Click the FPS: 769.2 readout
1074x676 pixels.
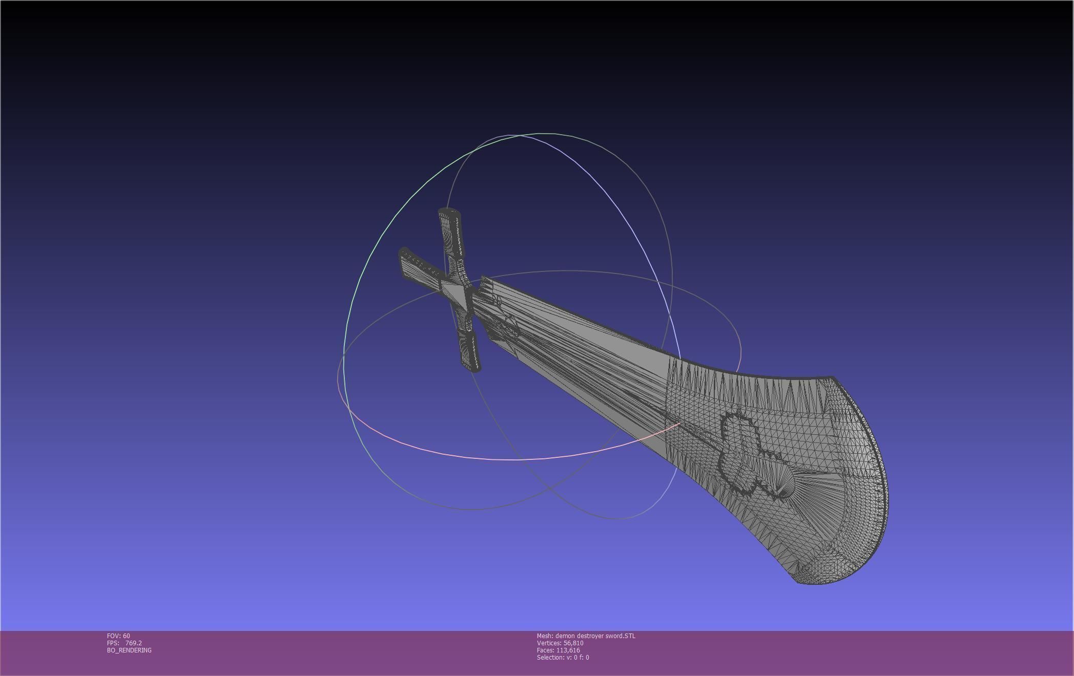coord(125,643)
